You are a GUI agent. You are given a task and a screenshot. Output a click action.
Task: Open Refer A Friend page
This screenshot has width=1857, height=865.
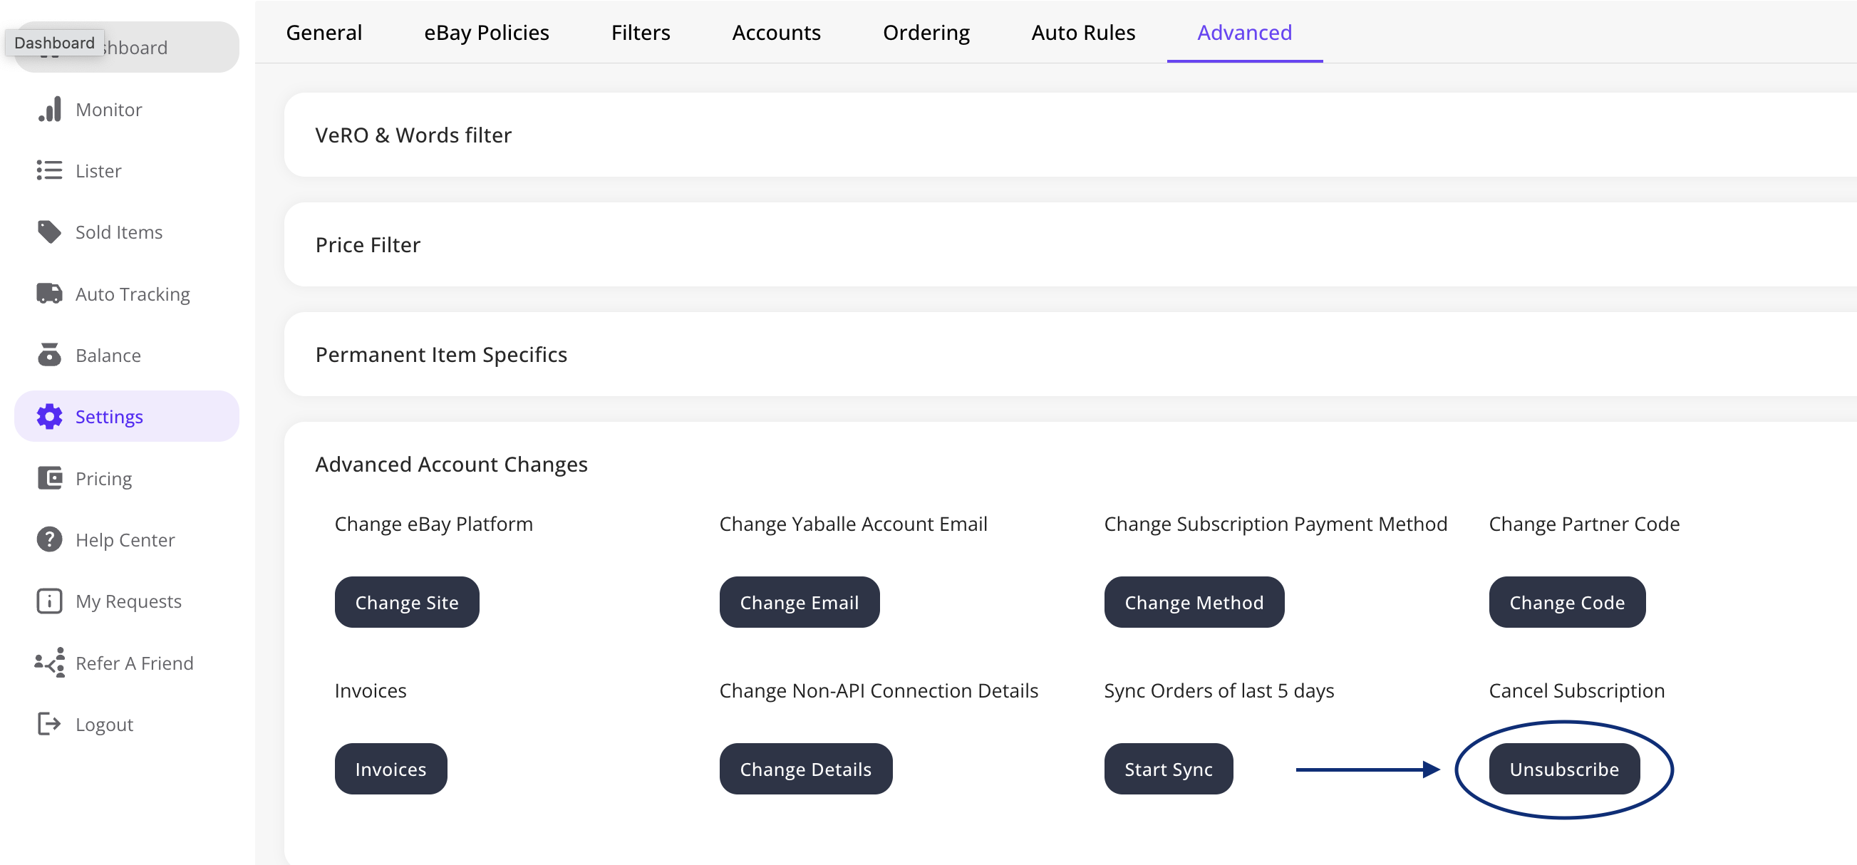pyautogui.click(x=127, y=663)
